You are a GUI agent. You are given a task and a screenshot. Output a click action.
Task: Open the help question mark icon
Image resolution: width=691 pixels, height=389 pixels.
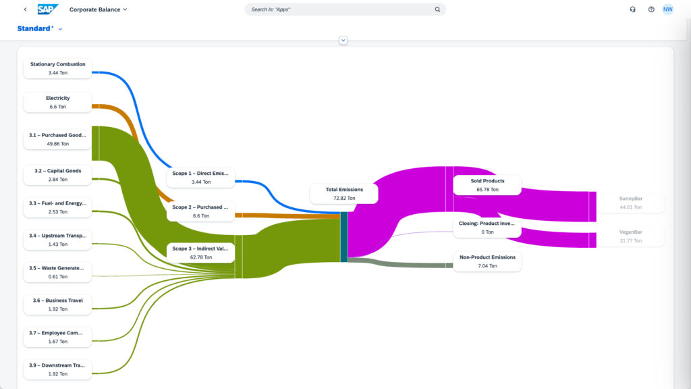click(x=651, y=9)
